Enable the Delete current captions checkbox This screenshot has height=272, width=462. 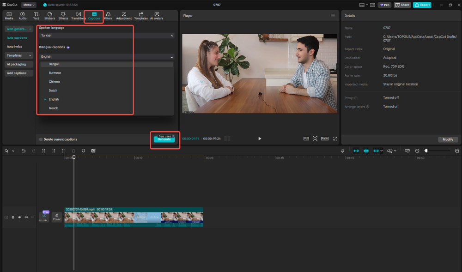coord(41,139)
